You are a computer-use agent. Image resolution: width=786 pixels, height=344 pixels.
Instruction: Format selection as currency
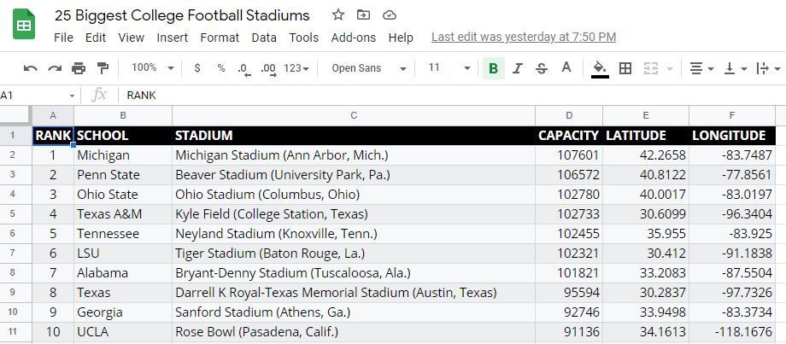click(198, 68)
